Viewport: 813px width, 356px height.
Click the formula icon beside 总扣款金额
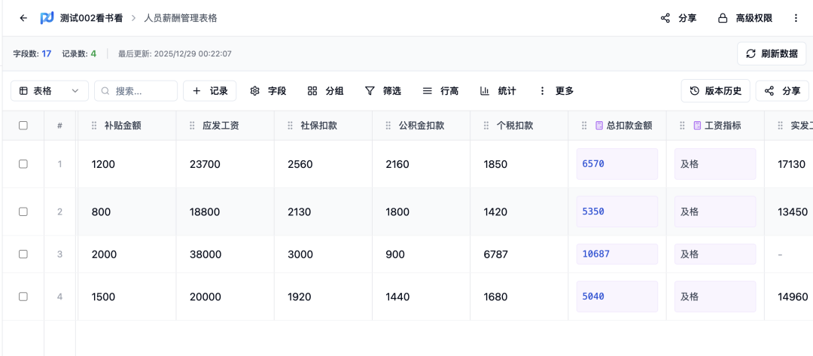pos(599,126)
